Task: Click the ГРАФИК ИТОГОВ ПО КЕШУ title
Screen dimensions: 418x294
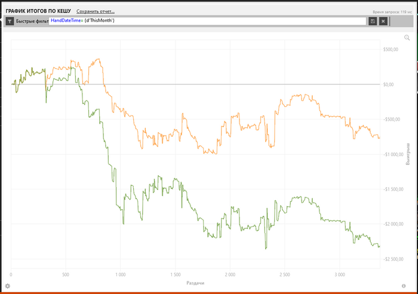Action: point(38,11)
